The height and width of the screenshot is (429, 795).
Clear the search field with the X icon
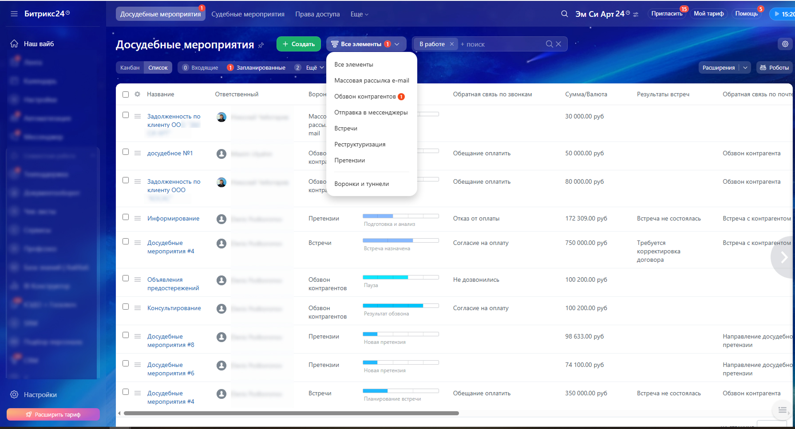558,44
